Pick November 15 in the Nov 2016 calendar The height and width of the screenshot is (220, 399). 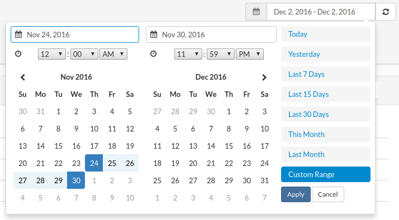58,146
